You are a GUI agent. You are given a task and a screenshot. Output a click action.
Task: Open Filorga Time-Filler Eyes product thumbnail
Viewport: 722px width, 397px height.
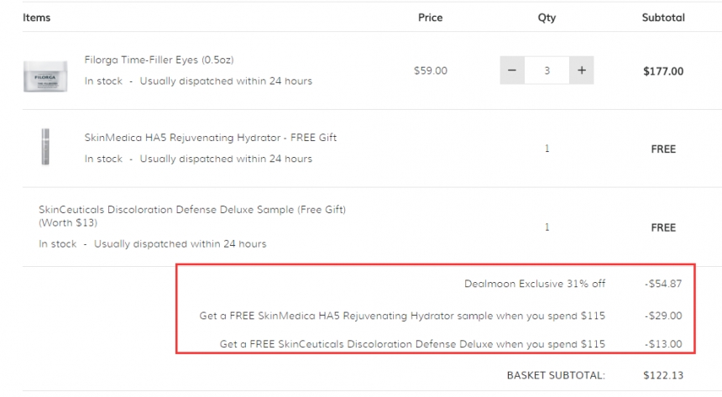tap(44, 76)
